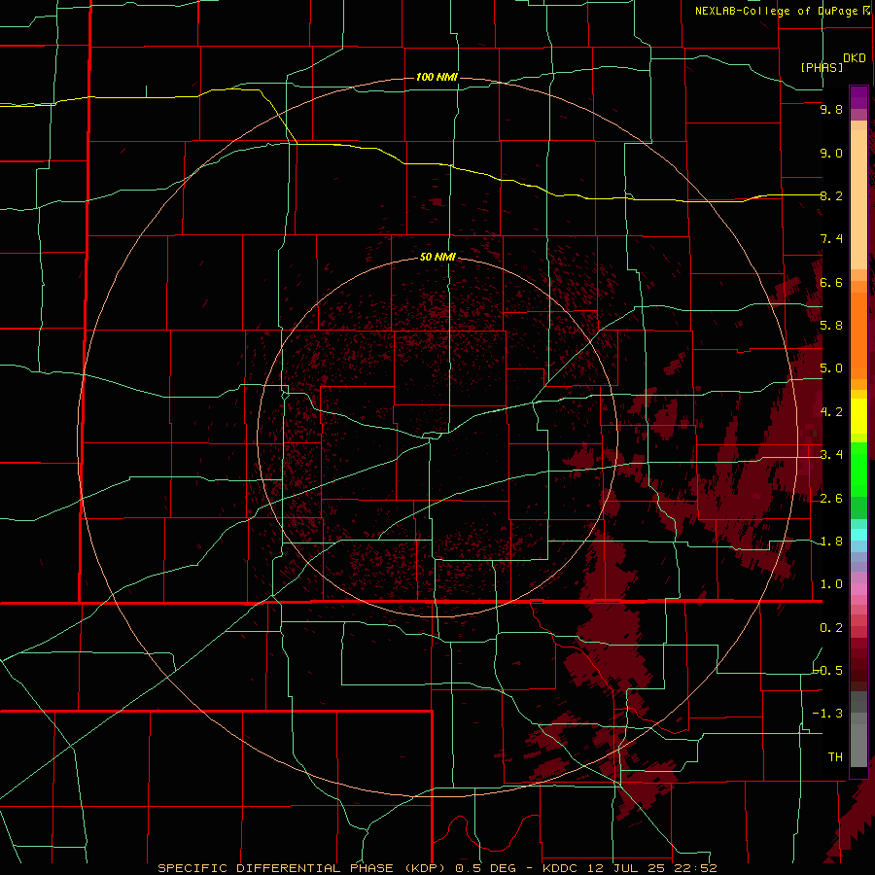Image resolution: width=875 pixels, height=875 pixels.
Task: Pick the purple top color scale segment
Action: coord(858,97)
